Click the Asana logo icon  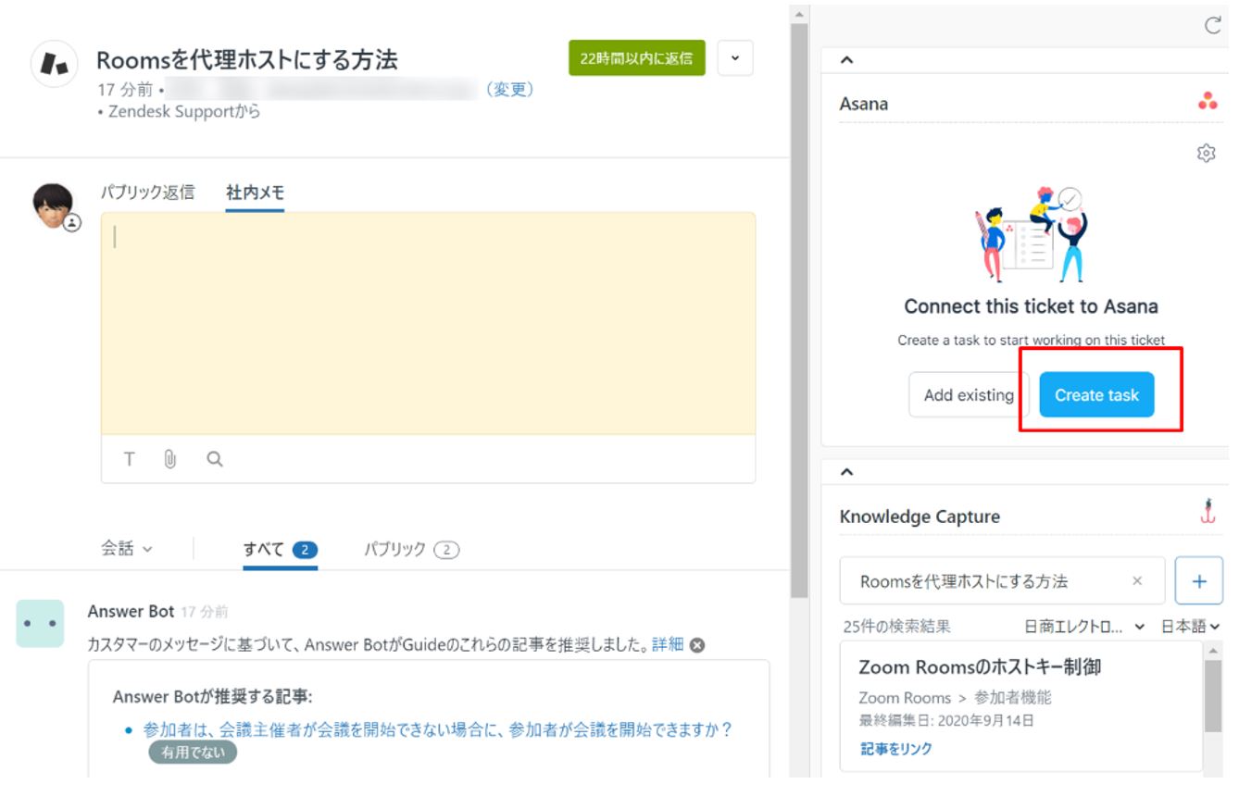pyautogui.click(x=1208, y=103)
